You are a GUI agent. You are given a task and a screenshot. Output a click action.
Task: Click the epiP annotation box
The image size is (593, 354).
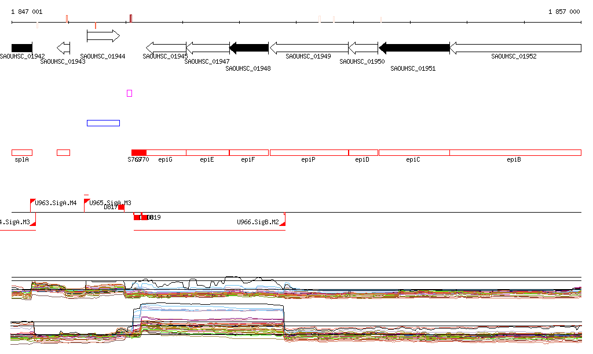click(x=309, y=153)
